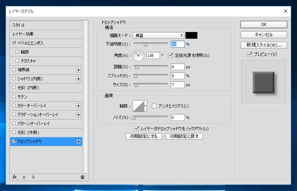Click the plus icon next to ドロップシャドウ
The height and width of the screenshot is (191, 297).
(x=78, y=141)
